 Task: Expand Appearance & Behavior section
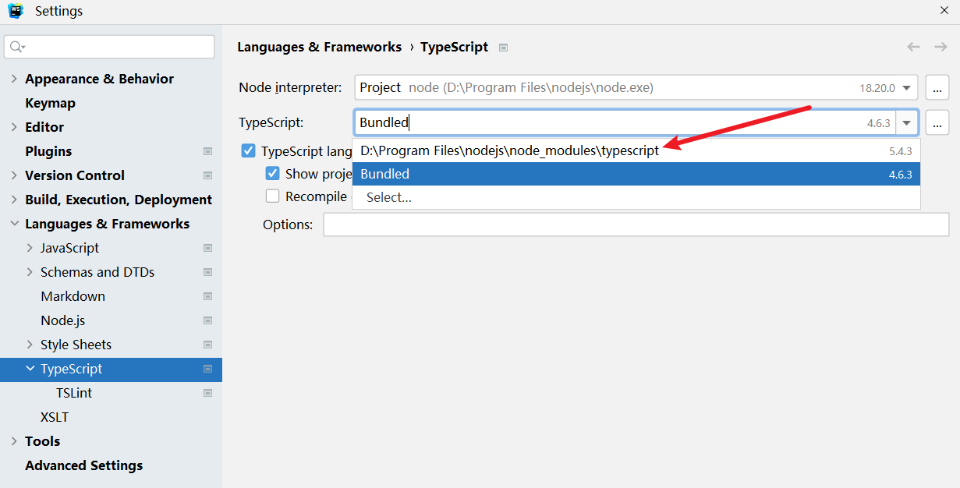point(14,79)
